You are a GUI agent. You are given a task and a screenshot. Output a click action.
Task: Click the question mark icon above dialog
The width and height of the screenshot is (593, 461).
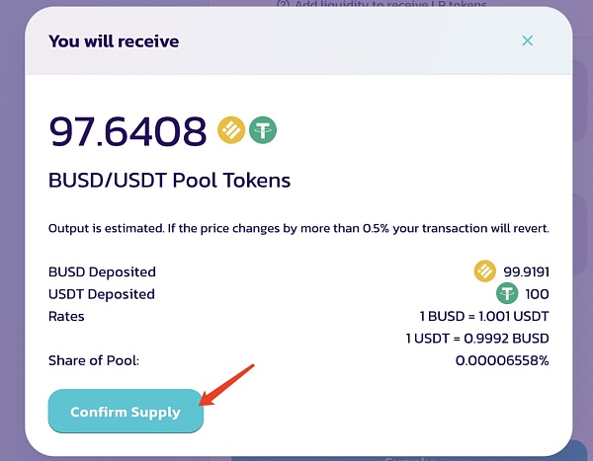coord(283,5)
